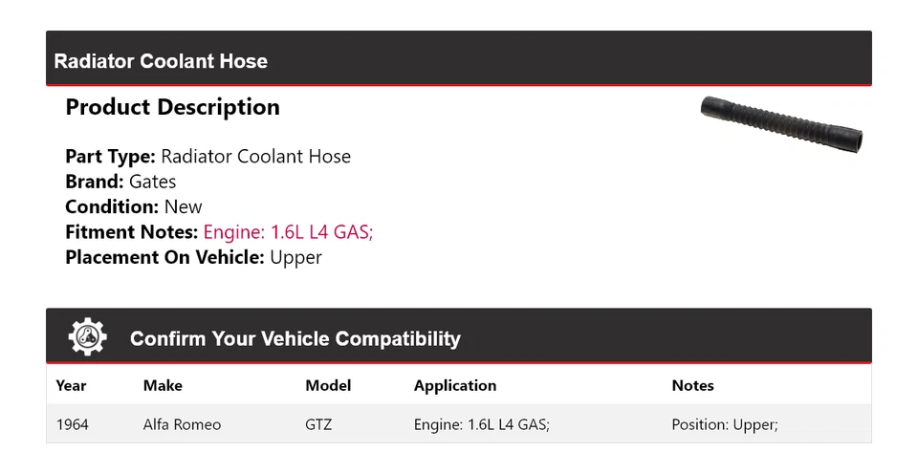The image size is (918, 474).
Task: Click the Notes column header
Action: 692,386
